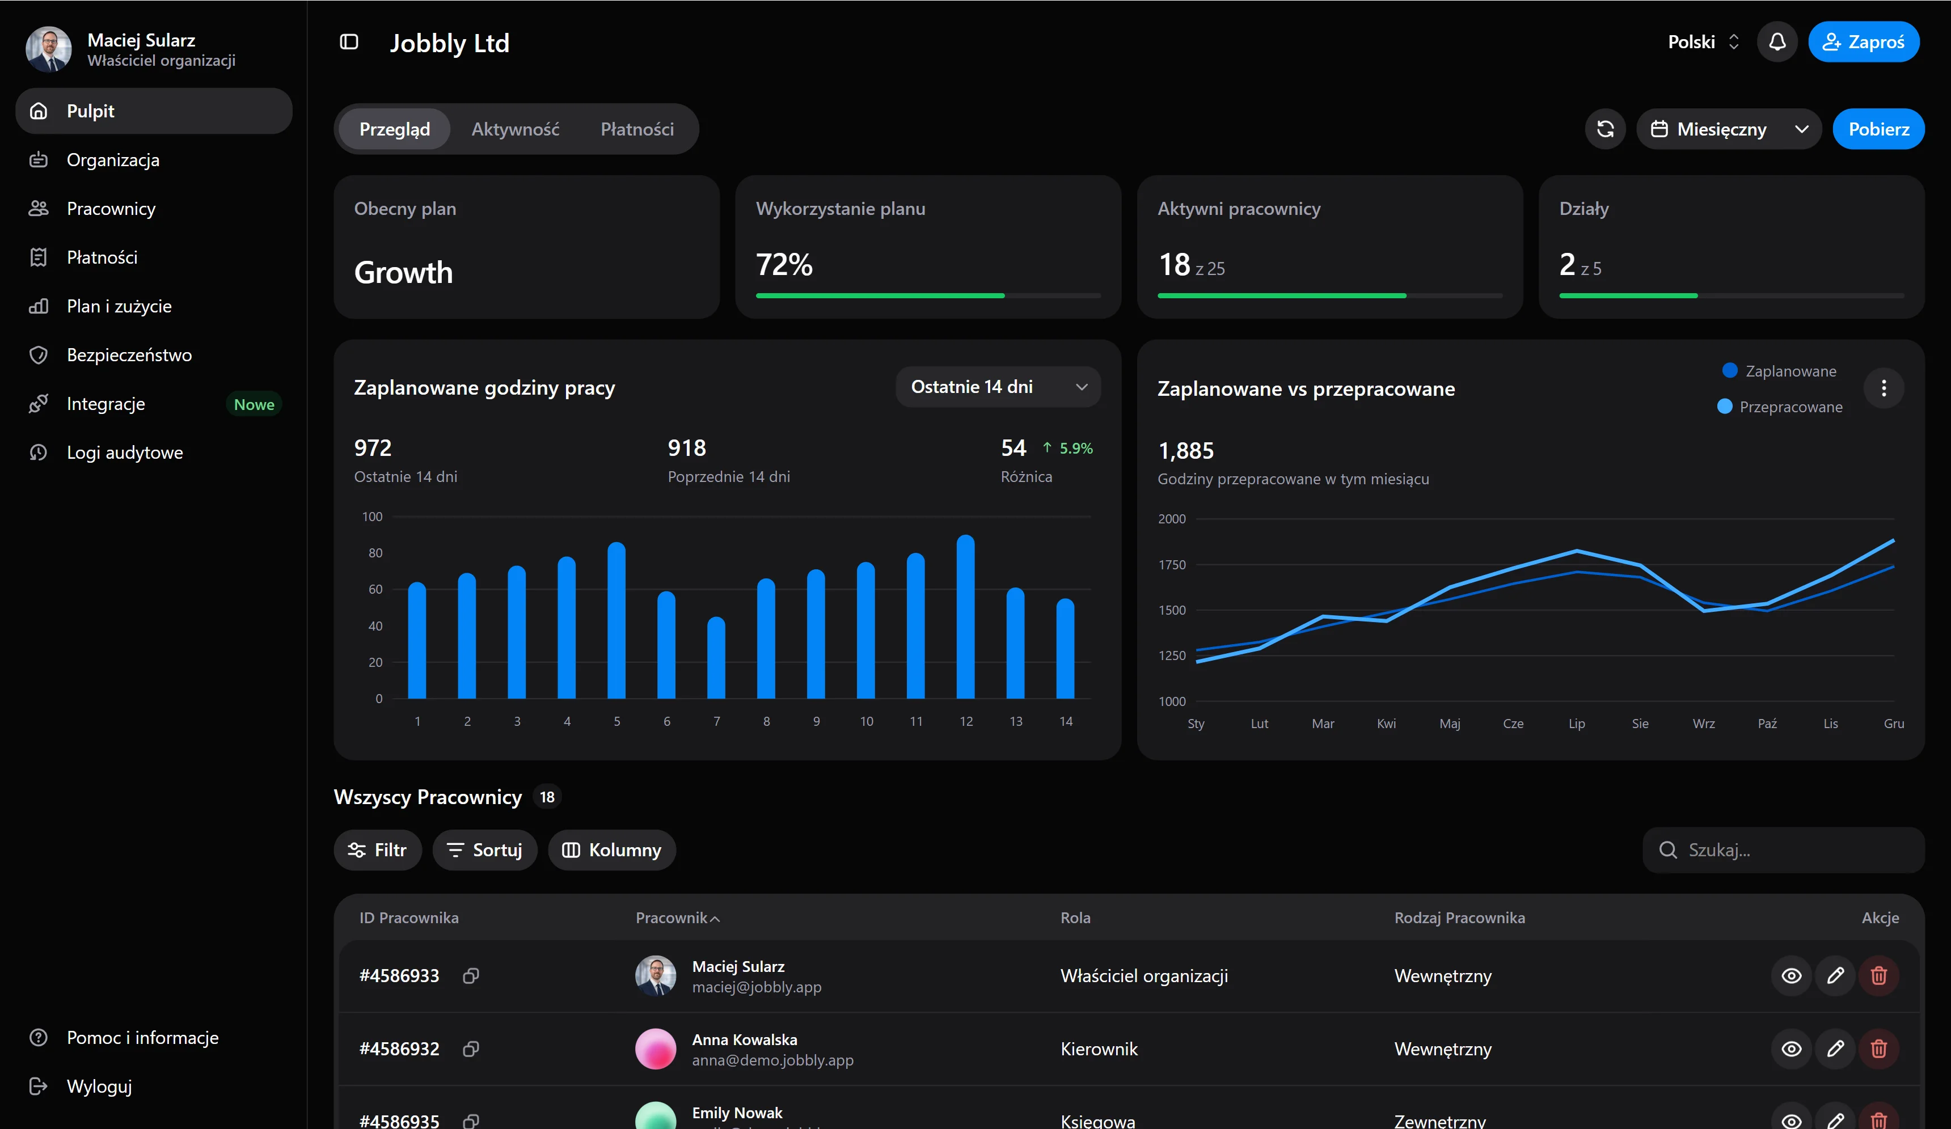The image size is (1951, 1129).
Task: Expand the Miesięczny period dropdown
Action: [x=1729, y=129]
